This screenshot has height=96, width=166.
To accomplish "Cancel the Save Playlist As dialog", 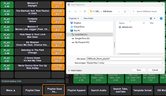I will click(x=155, y=70).
